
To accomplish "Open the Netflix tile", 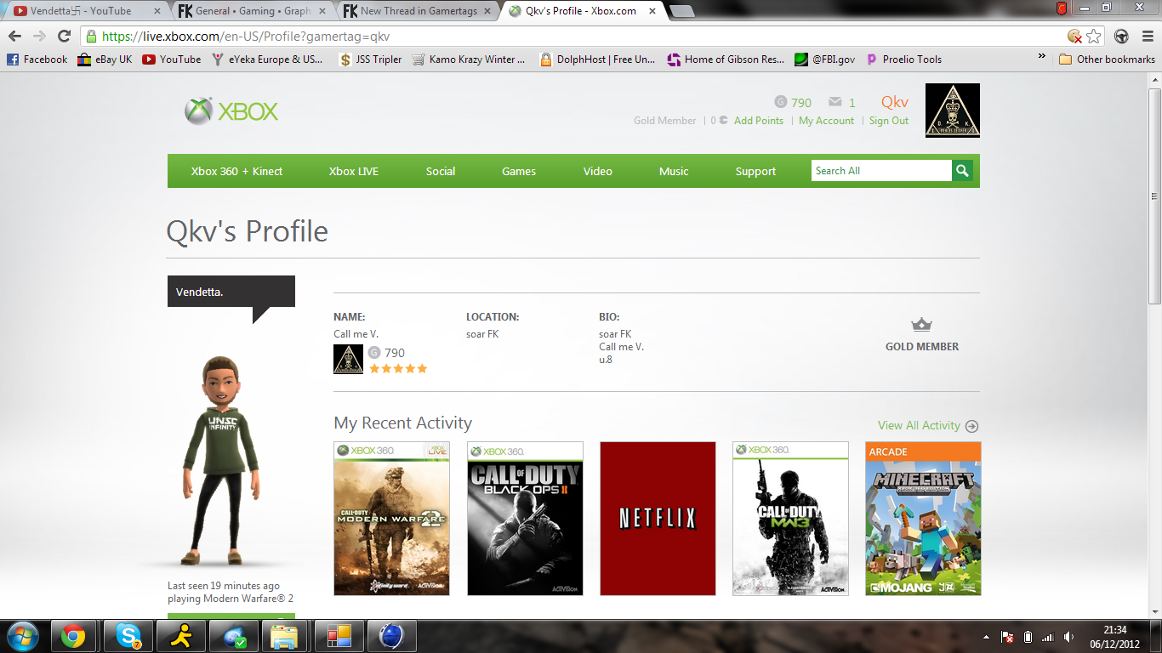I will [658, 519].
